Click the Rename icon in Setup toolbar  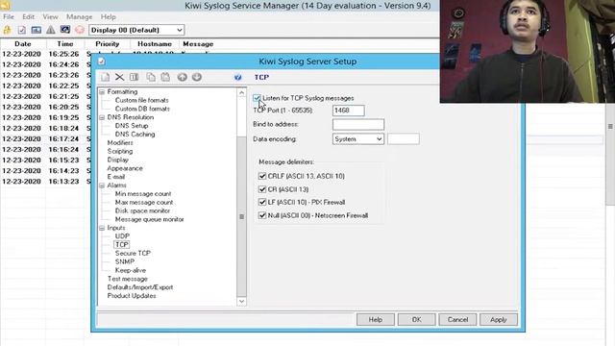point(135,77)
